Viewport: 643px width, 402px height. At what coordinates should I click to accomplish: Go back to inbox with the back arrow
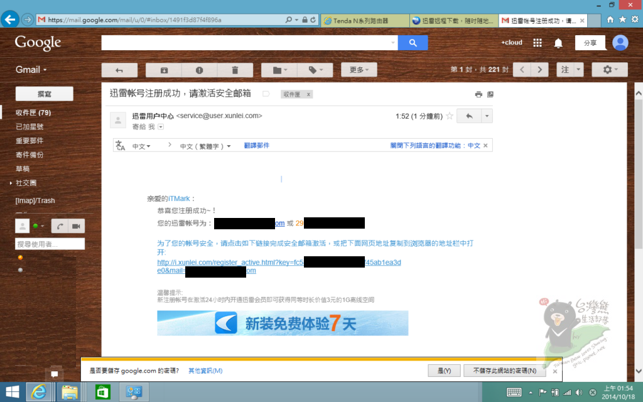pos(119,70)
